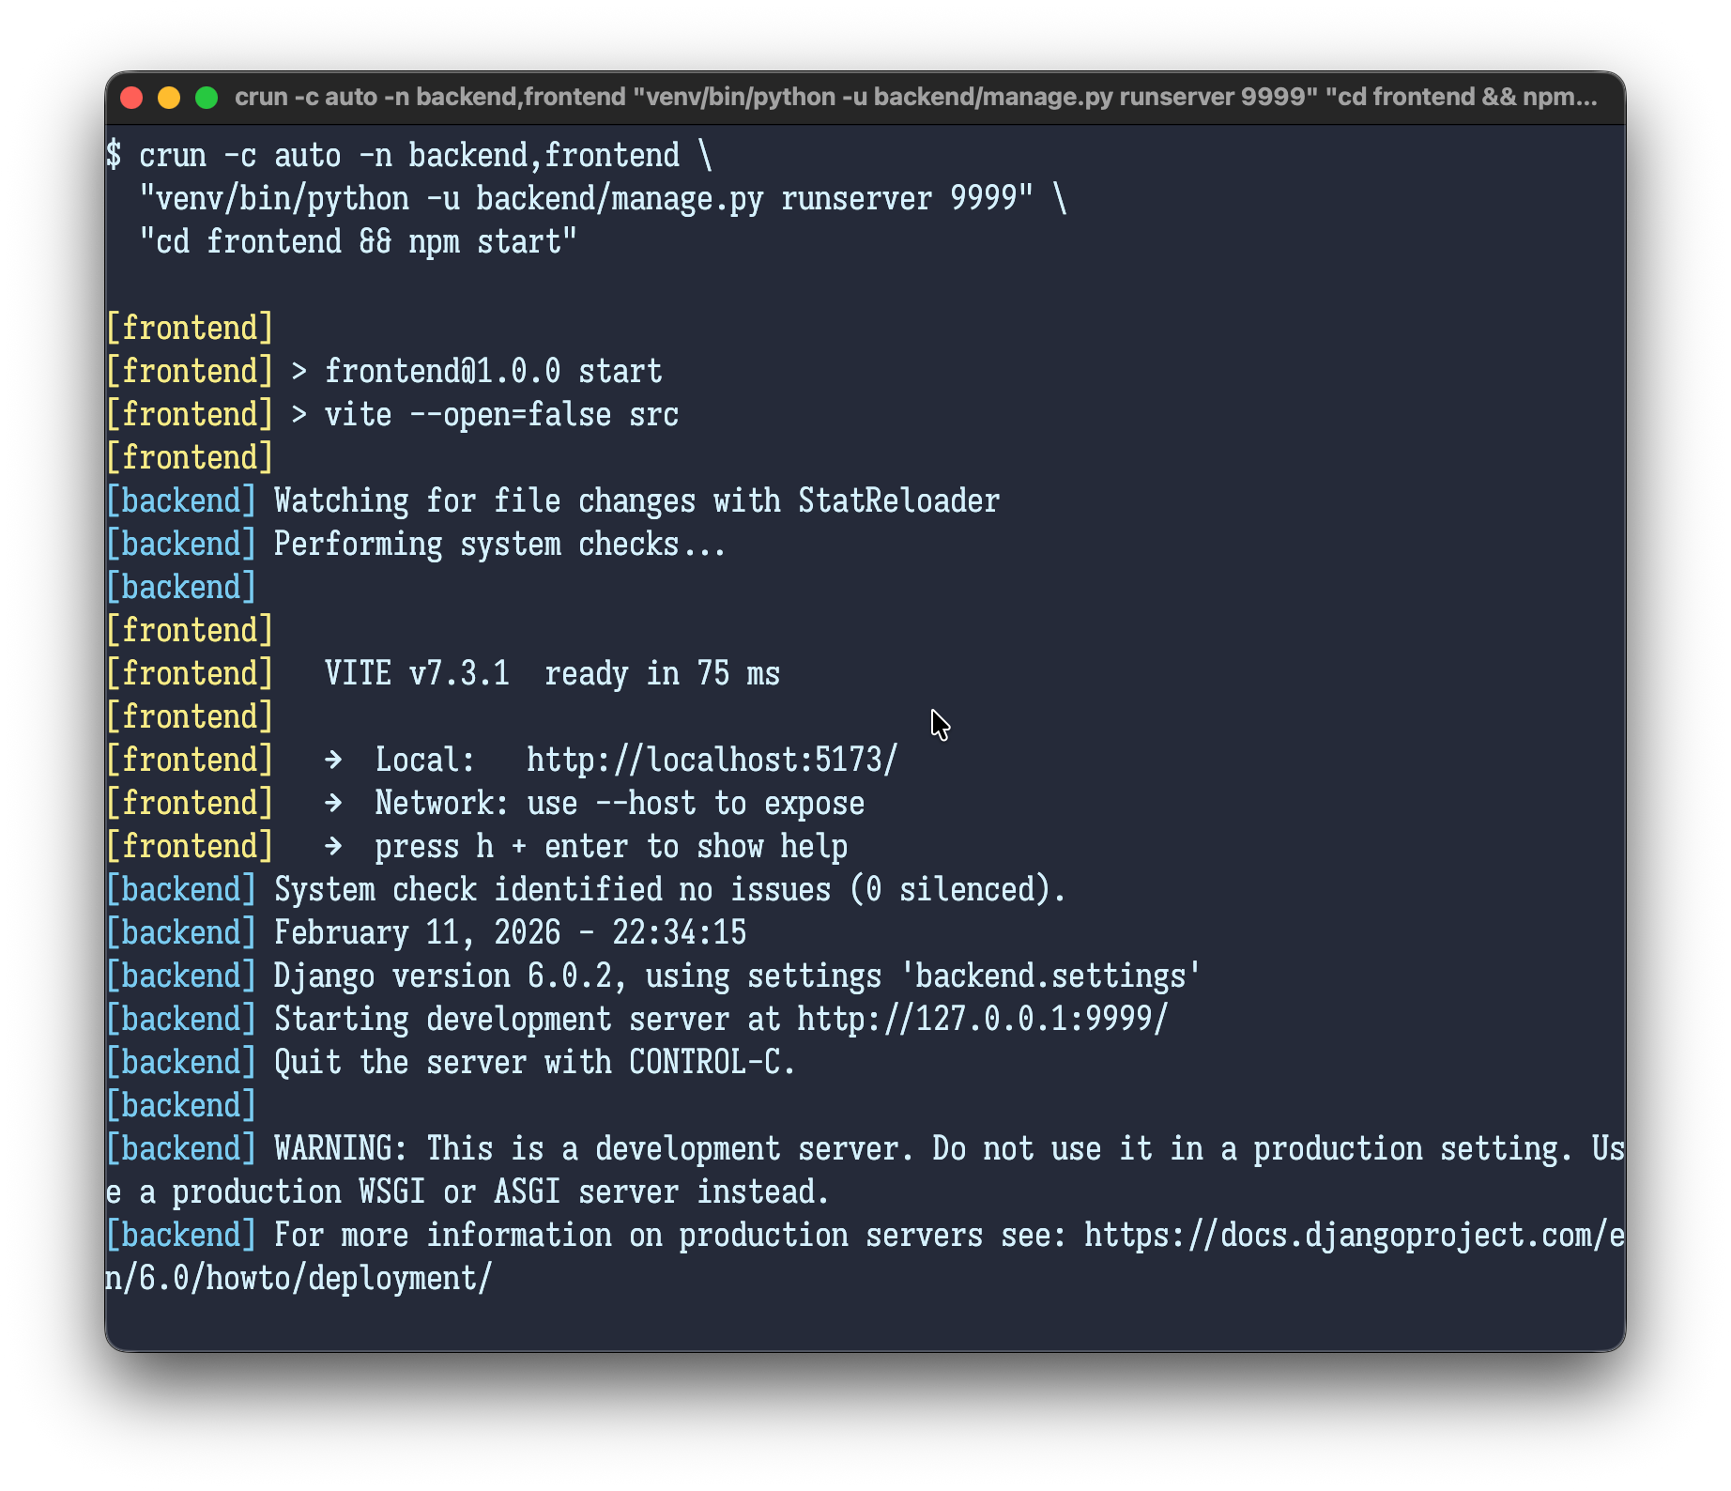Image resolution: width=1731 pixels, height=1491 pixels.
Task: Click the red close window button
Action: [131, 98]
